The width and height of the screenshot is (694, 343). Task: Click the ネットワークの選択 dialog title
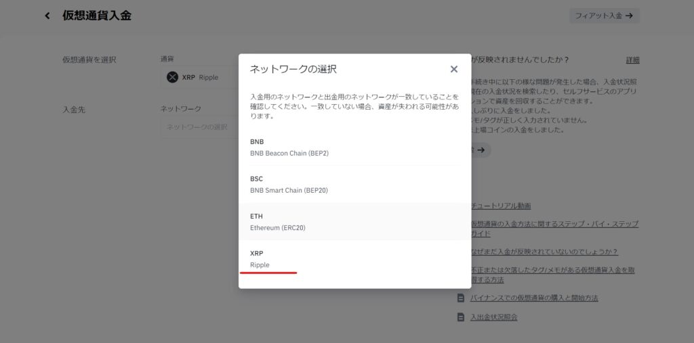[x=293, y=69]
